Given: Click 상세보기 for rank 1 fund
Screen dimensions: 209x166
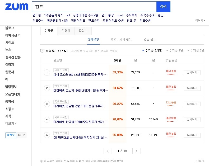Looking at the screenshot, I should point(192,72).
